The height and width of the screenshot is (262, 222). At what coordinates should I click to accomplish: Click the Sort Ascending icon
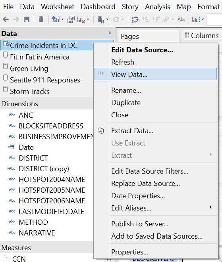pyautogui.click(x=145, y=19)
